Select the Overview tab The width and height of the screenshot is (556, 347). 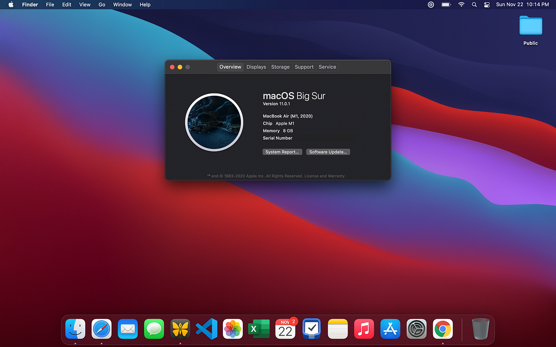click(x=230, y=67)
